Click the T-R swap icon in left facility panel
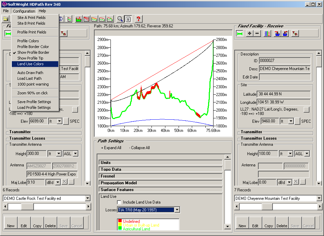324x236 pixels. (x=63, y=33)
